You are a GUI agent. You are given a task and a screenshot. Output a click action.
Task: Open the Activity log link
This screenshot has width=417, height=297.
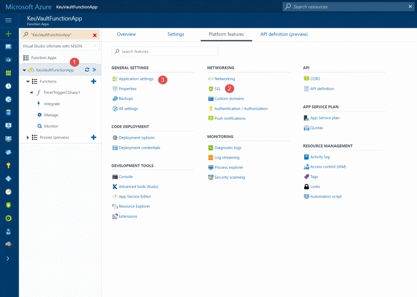tap(320, 157)
